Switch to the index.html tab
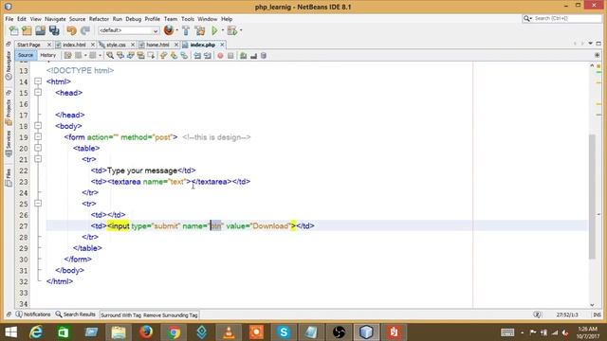This screenshot has height=341, width=607. pos(74,45)
